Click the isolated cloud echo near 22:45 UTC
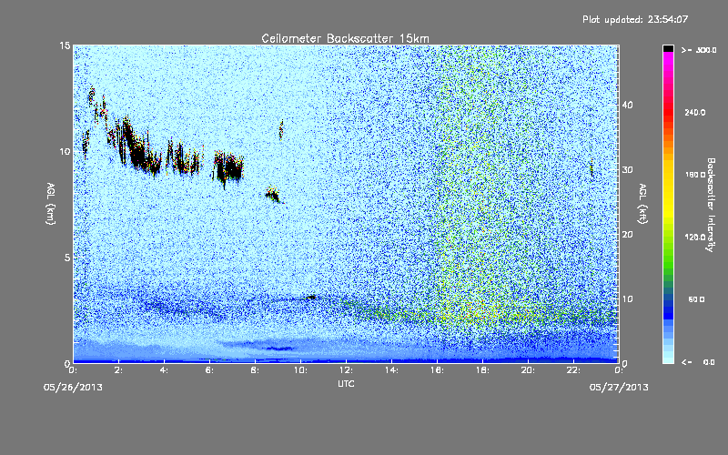This screenshot has width=728, height=455. point(591,167)
